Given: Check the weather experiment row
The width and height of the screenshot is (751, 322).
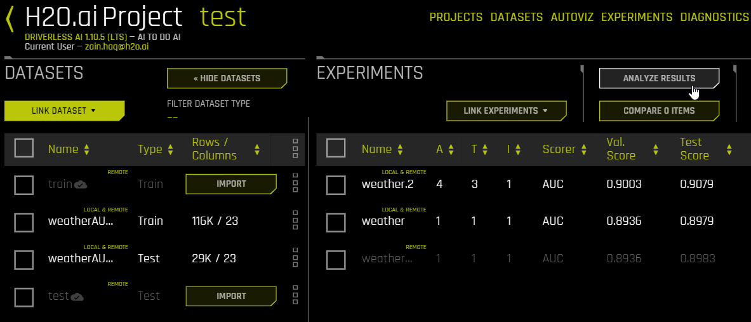Looking at the screenshot, I should [336, 222].
